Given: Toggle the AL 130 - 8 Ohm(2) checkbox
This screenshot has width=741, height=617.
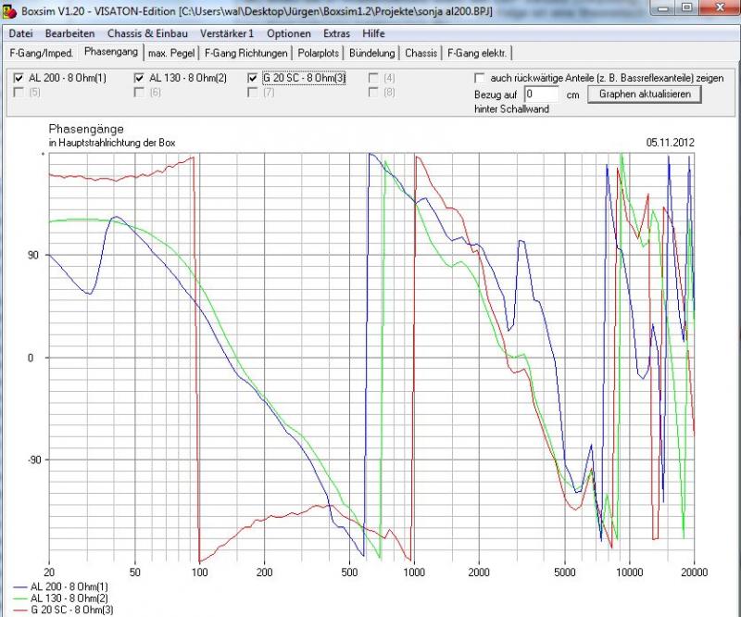Looking at the screenshot, I should (x=141, y=78).
